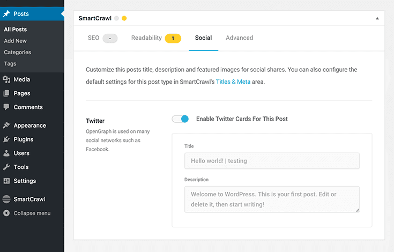Click the SmartCrawl menu icon in sidebar

tap(6, 199)
